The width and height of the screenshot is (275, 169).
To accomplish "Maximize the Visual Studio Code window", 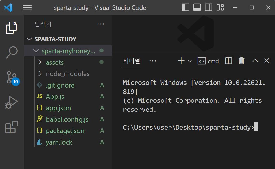I will (252, 7).
